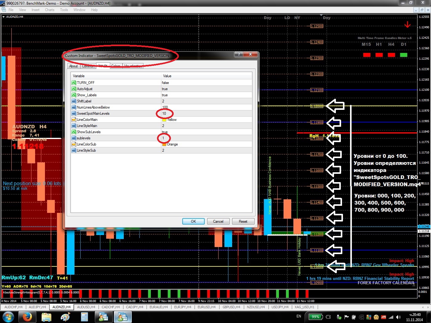The height and width of the screenshot is (323, 431).
Task: Open the Insert menu
Action: [35, 10]
